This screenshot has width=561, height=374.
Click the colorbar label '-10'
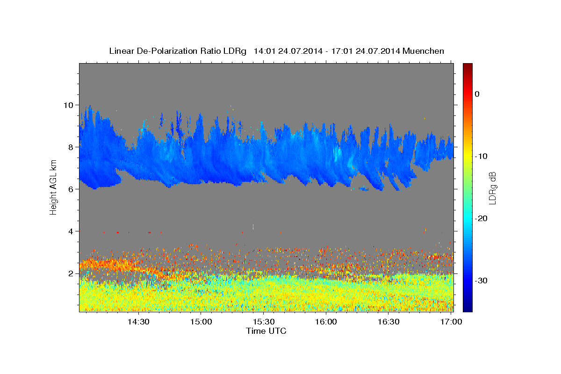point(482,156)
